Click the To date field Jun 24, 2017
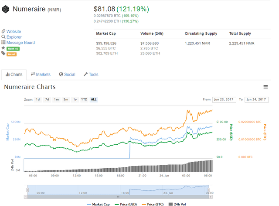 click(256, 100)
